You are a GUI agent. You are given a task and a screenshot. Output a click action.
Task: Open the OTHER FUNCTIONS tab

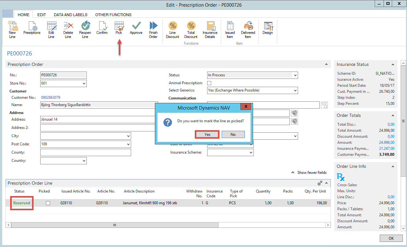pyautogui.click(x=113, y=15)
